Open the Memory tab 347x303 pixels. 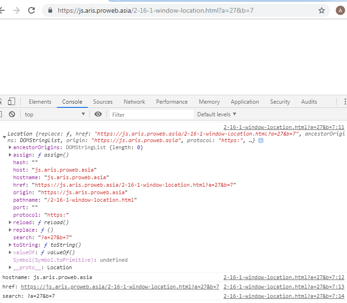pyautogui.click(x=209, y=102)
